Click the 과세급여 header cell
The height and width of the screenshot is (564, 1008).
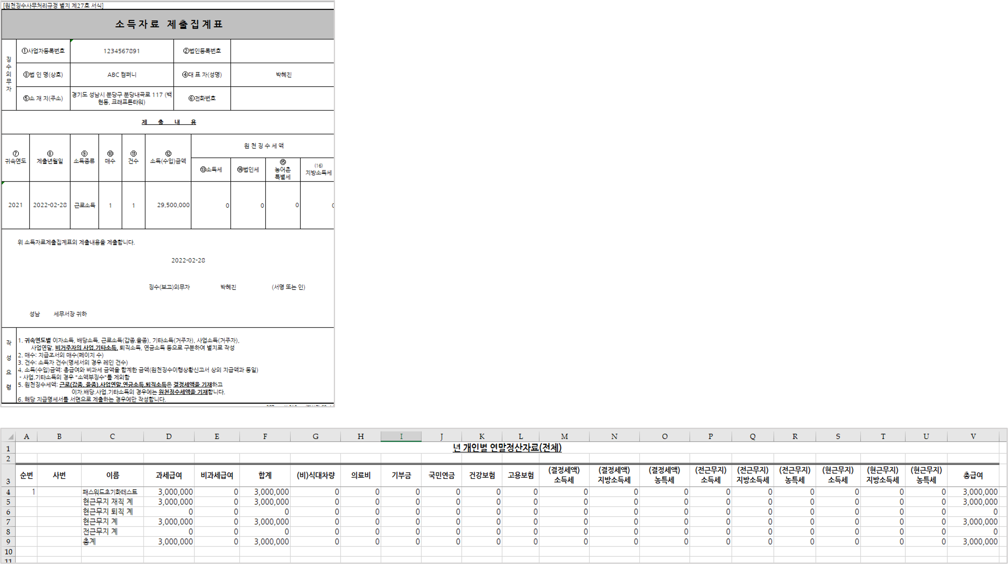click(x=169, y=475)
